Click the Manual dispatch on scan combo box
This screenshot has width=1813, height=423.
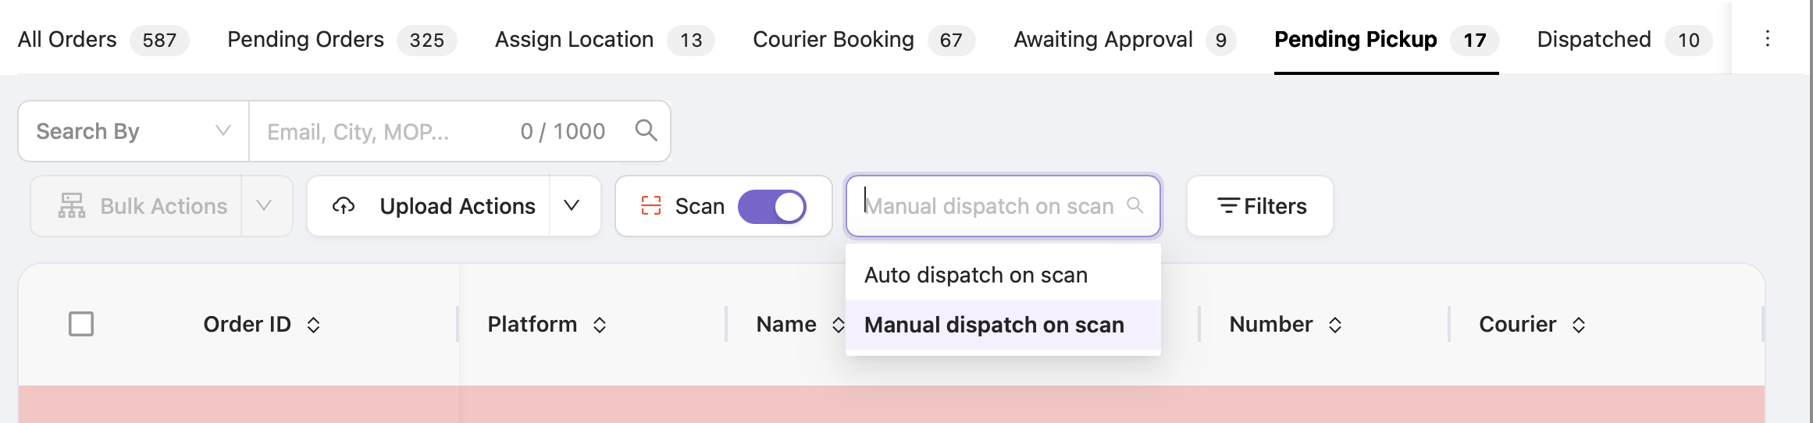tap(1003, 206)
